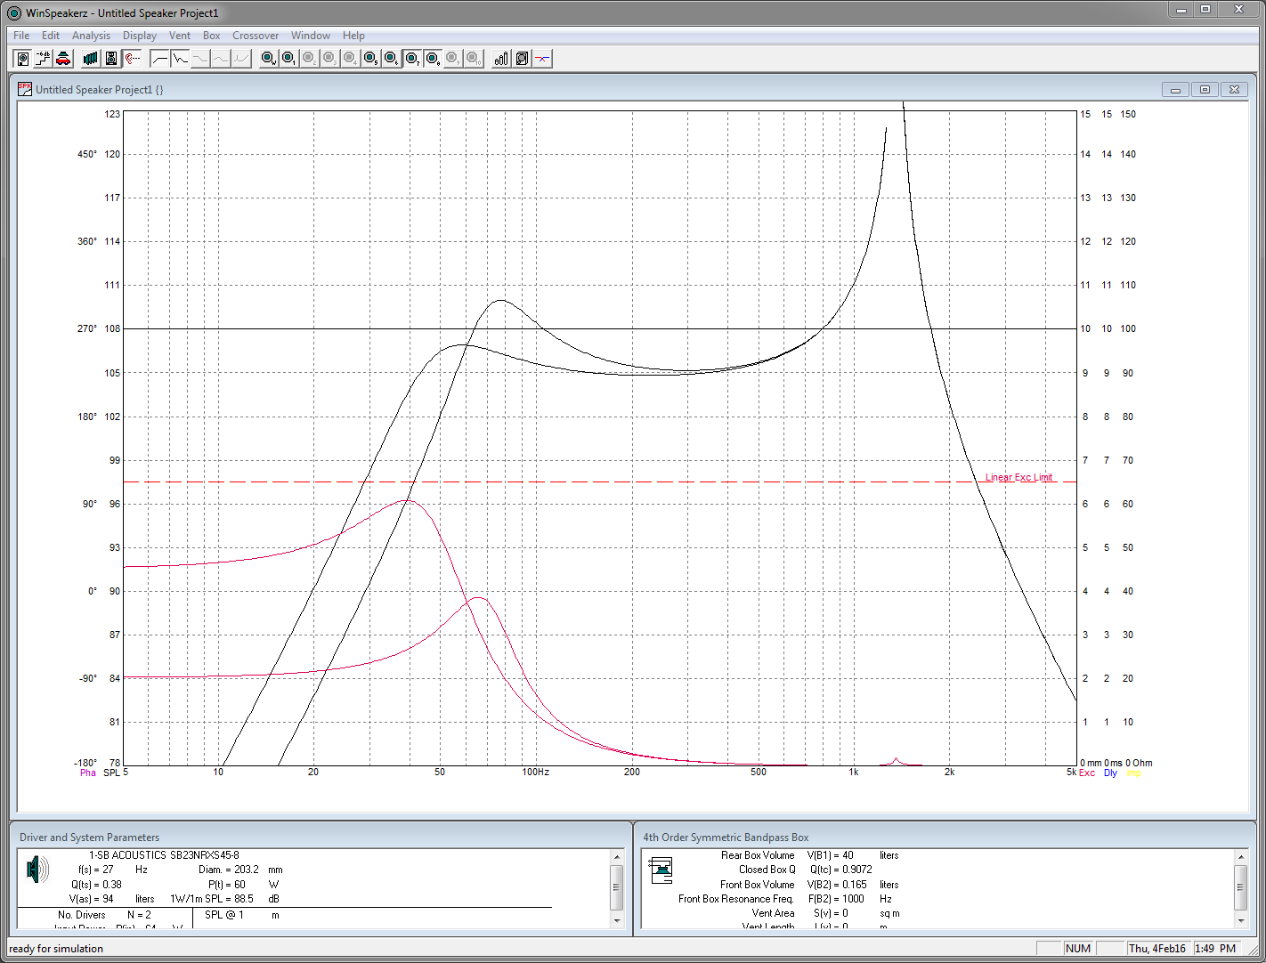Screen dimensions: 1266x963
Task: Click the Q(ts) = 0.38 value
Action: click(x=96, y=885)
